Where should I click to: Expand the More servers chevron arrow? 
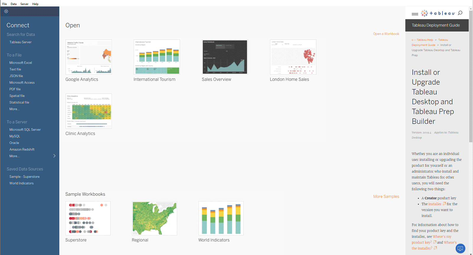click(54, 156)
